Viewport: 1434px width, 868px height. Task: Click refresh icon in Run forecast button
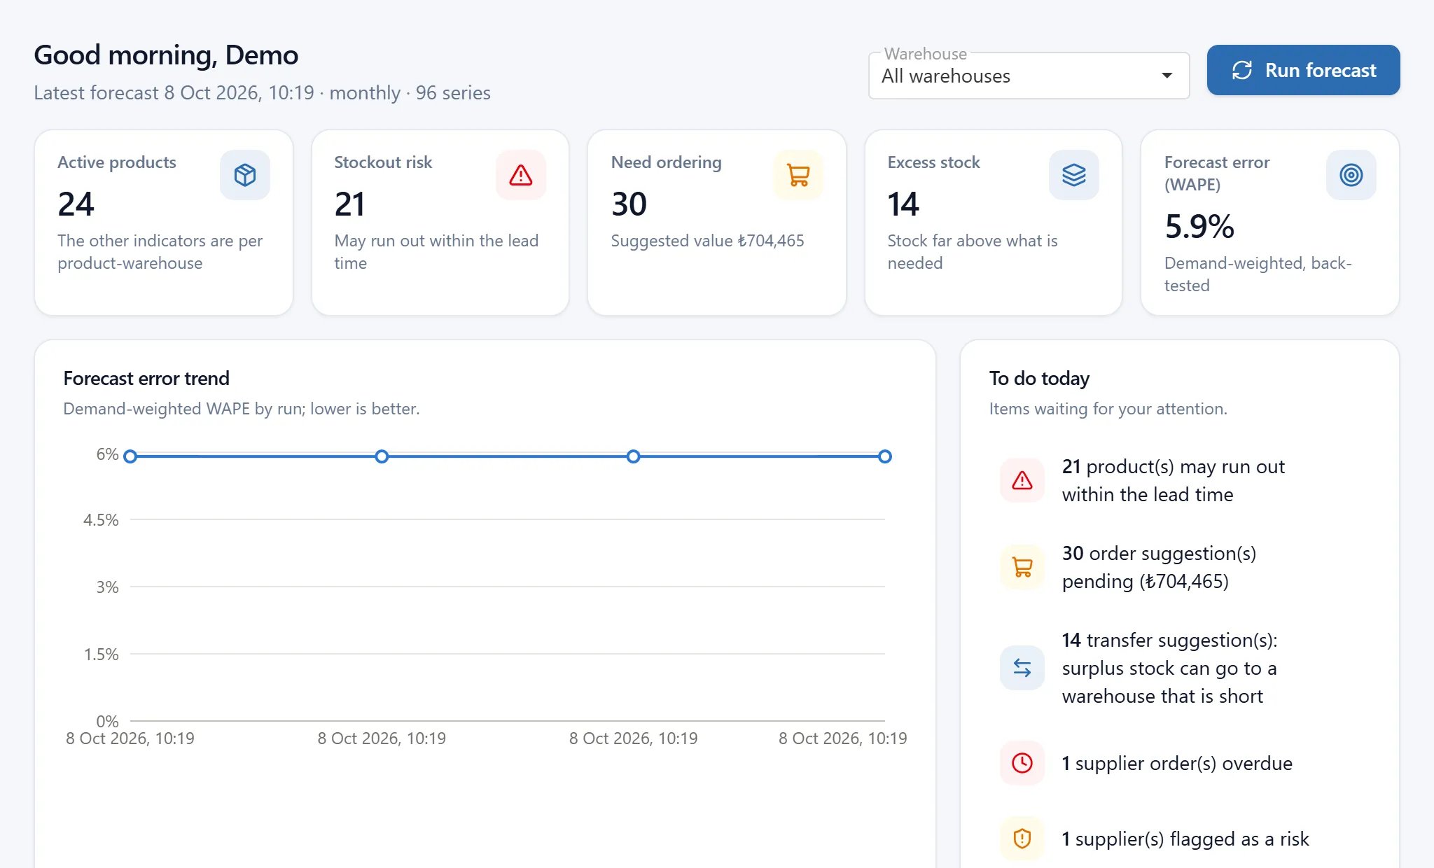[1242, 70]
